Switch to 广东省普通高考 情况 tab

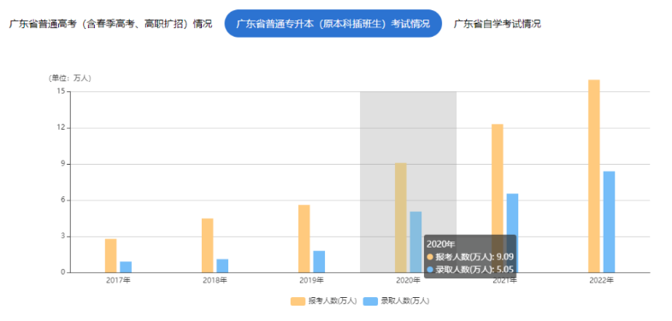[x=110, y=24]
